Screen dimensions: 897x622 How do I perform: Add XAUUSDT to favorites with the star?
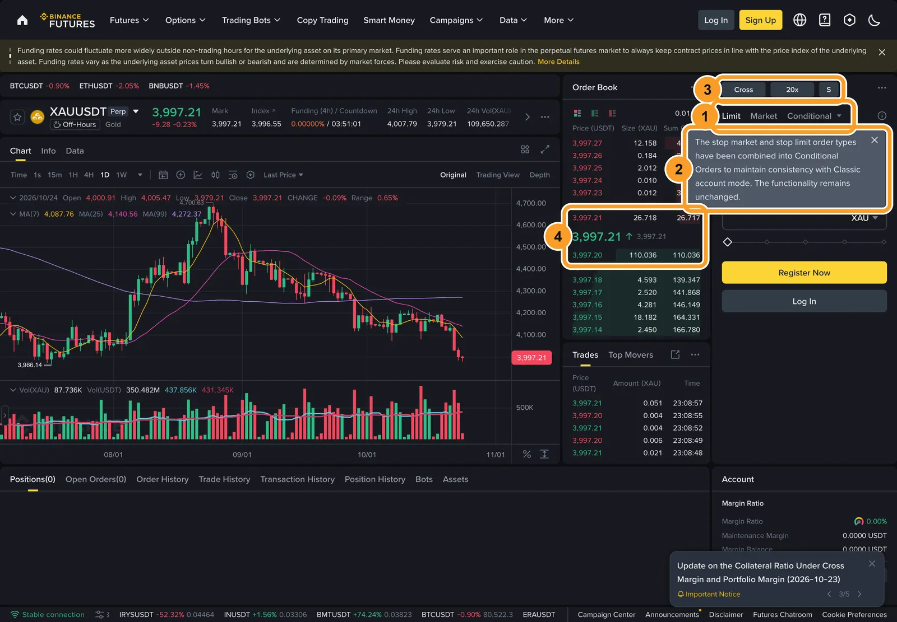click(x=17, y=117)
